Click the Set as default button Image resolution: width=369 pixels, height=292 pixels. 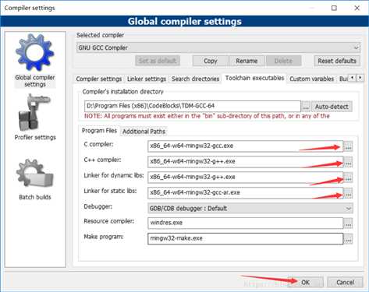[x=158, y=61]
